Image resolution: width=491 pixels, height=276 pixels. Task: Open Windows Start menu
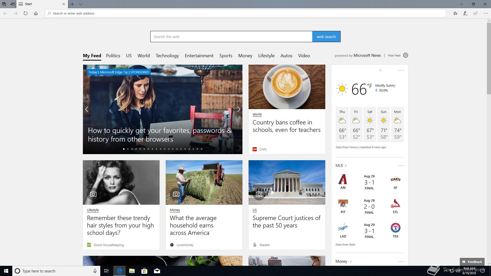tap(6, 271)
